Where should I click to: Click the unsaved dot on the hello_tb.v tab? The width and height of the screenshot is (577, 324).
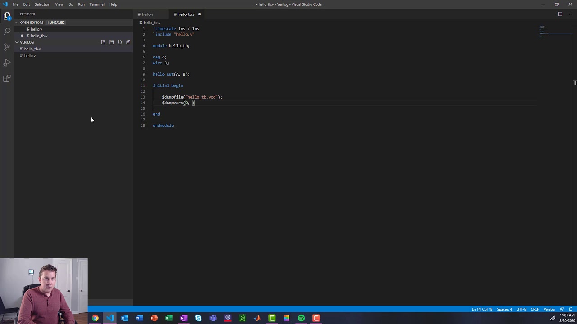[199, 14]
